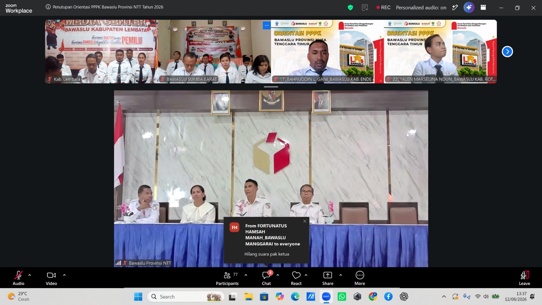Open AI Companion sparkle button
542x305 pixels.
469,7
